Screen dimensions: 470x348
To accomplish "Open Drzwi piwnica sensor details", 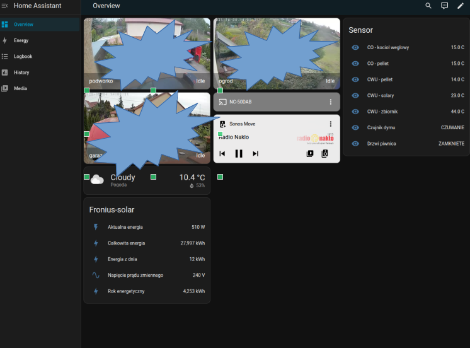I will point(407,144).
